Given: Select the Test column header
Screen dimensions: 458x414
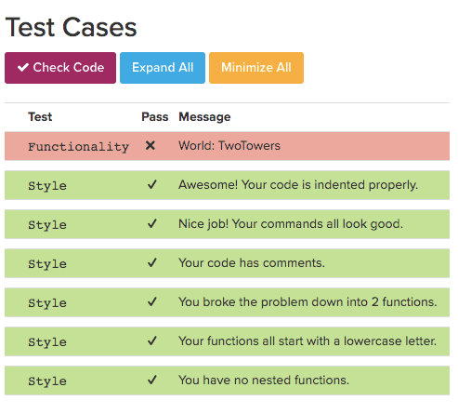Looking at the screenshot, I should coord(40,117).
